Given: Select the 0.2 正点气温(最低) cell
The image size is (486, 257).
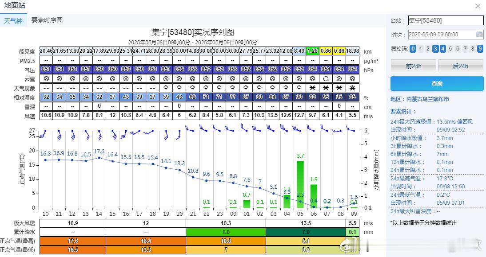Looking at the screenshot, I should (x=306, y=249).
